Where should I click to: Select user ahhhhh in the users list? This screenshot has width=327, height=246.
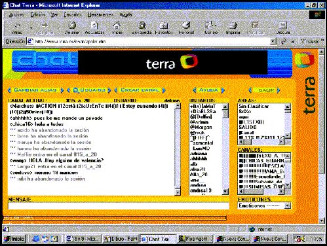tap(199, 159)
